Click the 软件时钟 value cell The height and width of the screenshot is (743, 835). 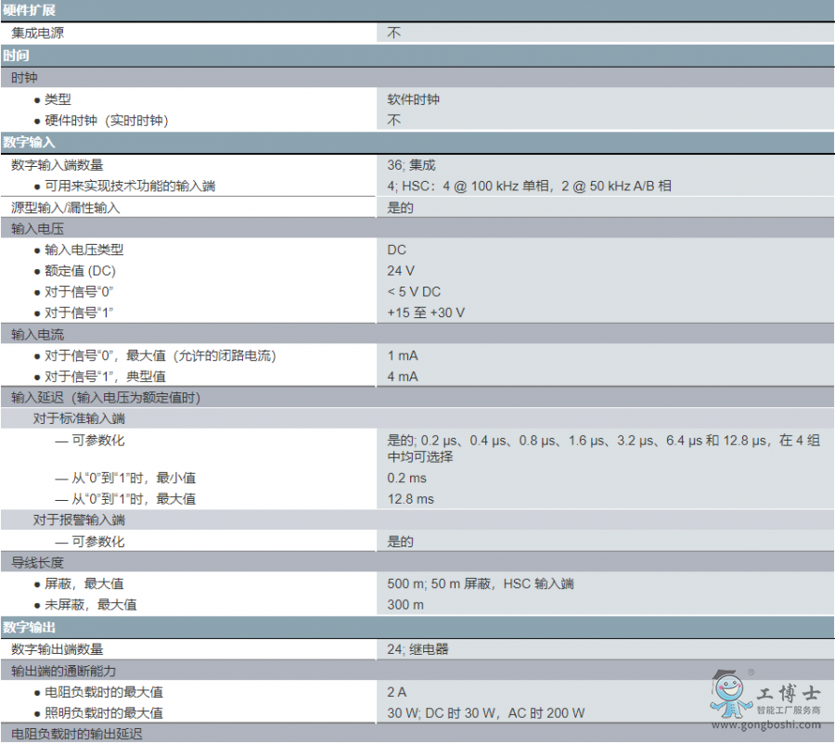(414, 99)
